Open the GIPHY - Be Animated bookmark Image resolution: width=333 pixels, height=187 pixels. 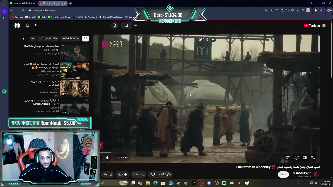[x=85, y=17]
